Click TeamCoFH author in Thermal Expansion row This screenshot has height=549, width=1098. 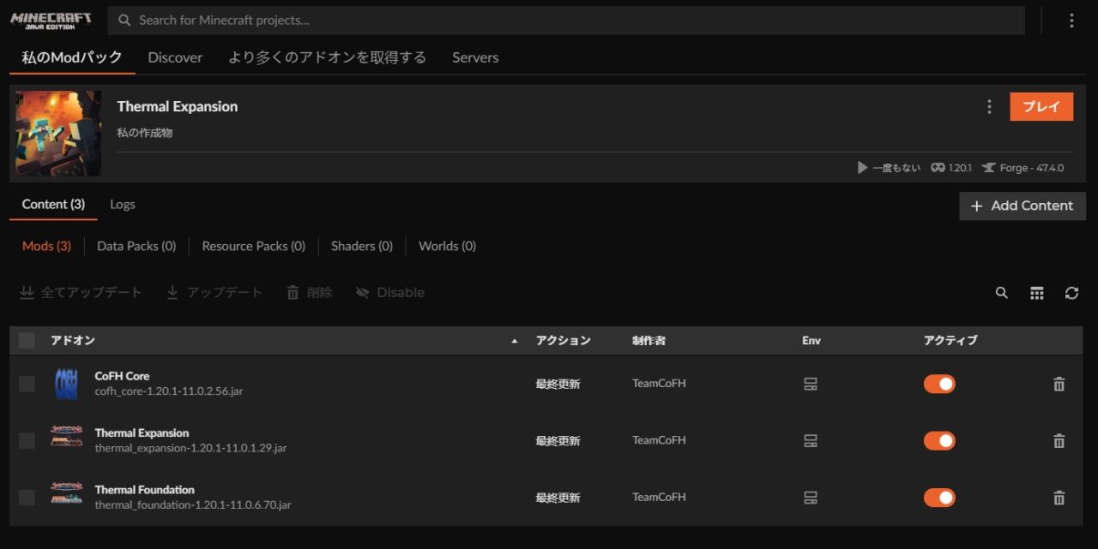[x=659, y=440]
